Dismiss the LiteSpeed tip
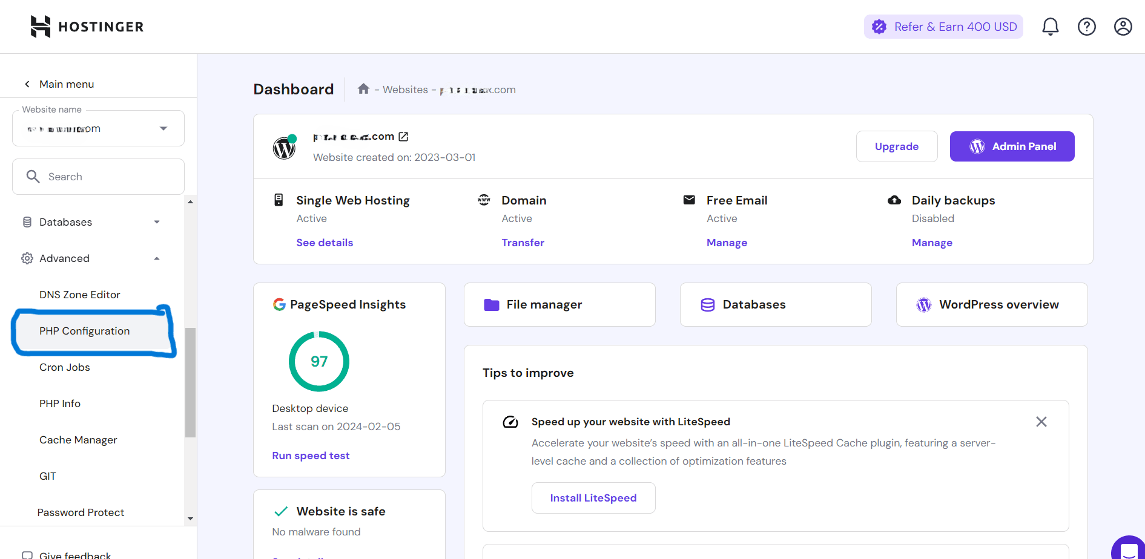 [1041, 422]
